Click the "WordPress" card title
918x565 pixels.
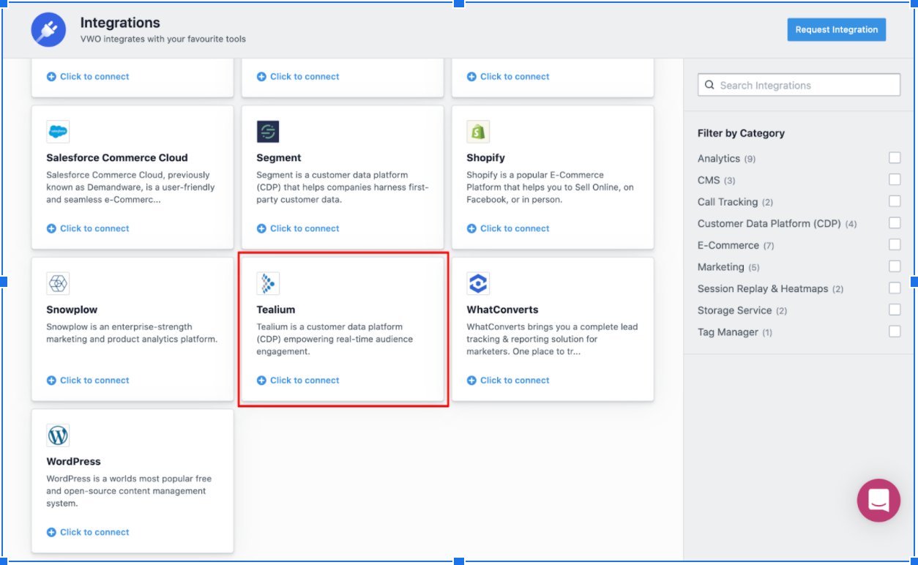73,462
